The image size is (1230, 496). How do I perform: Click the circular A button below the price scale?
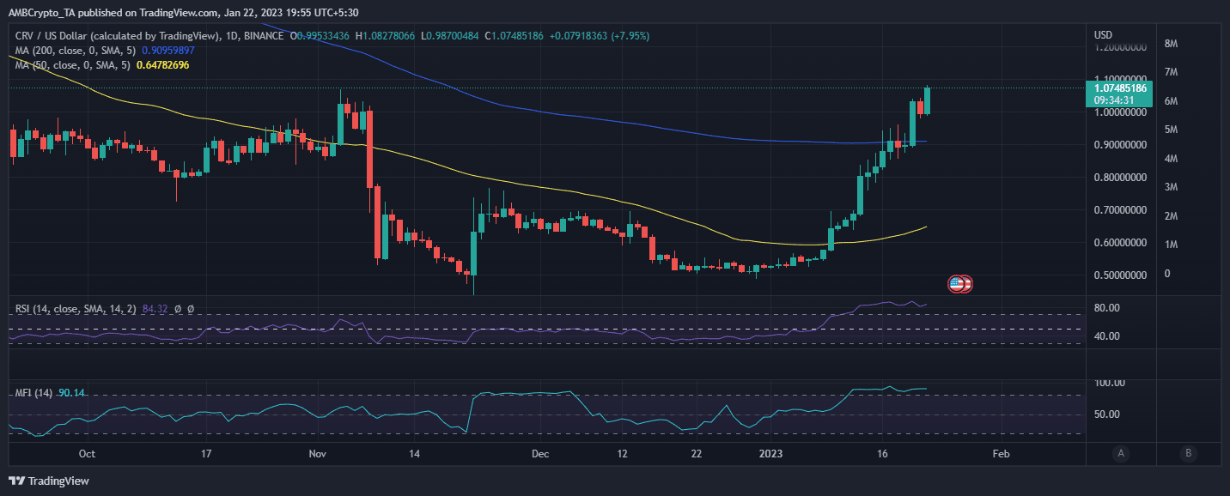pyautogui.click(x=1120, y=453)
